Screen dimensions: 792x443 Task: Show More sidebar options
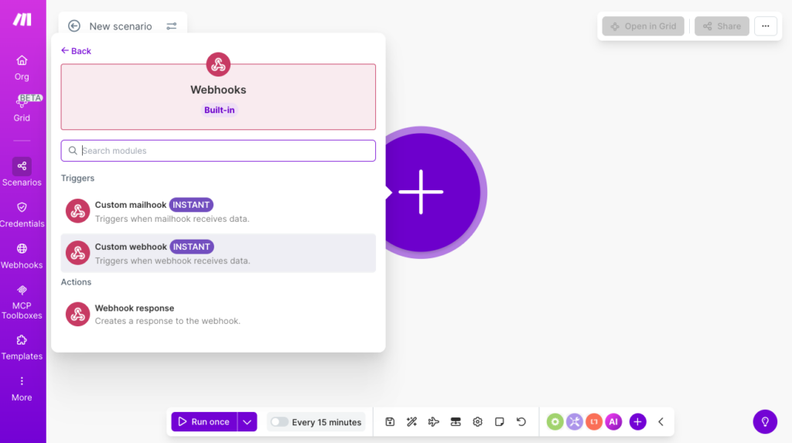(22, 388)
